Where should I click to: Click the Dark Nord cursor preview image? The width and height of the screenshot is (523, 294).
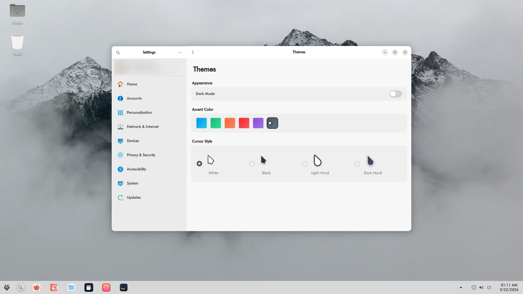[370, 161]
